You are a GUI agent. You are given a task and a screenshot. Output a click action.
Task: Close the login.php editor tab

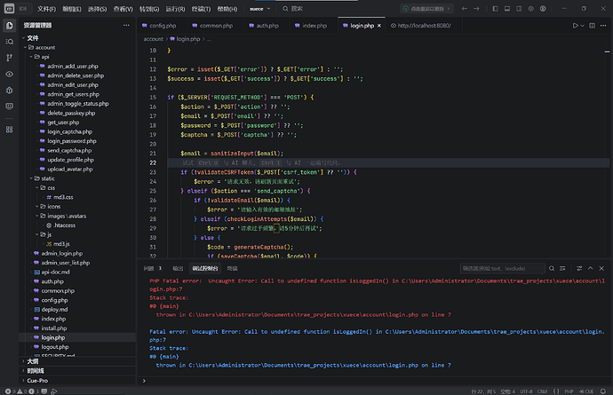378,26
